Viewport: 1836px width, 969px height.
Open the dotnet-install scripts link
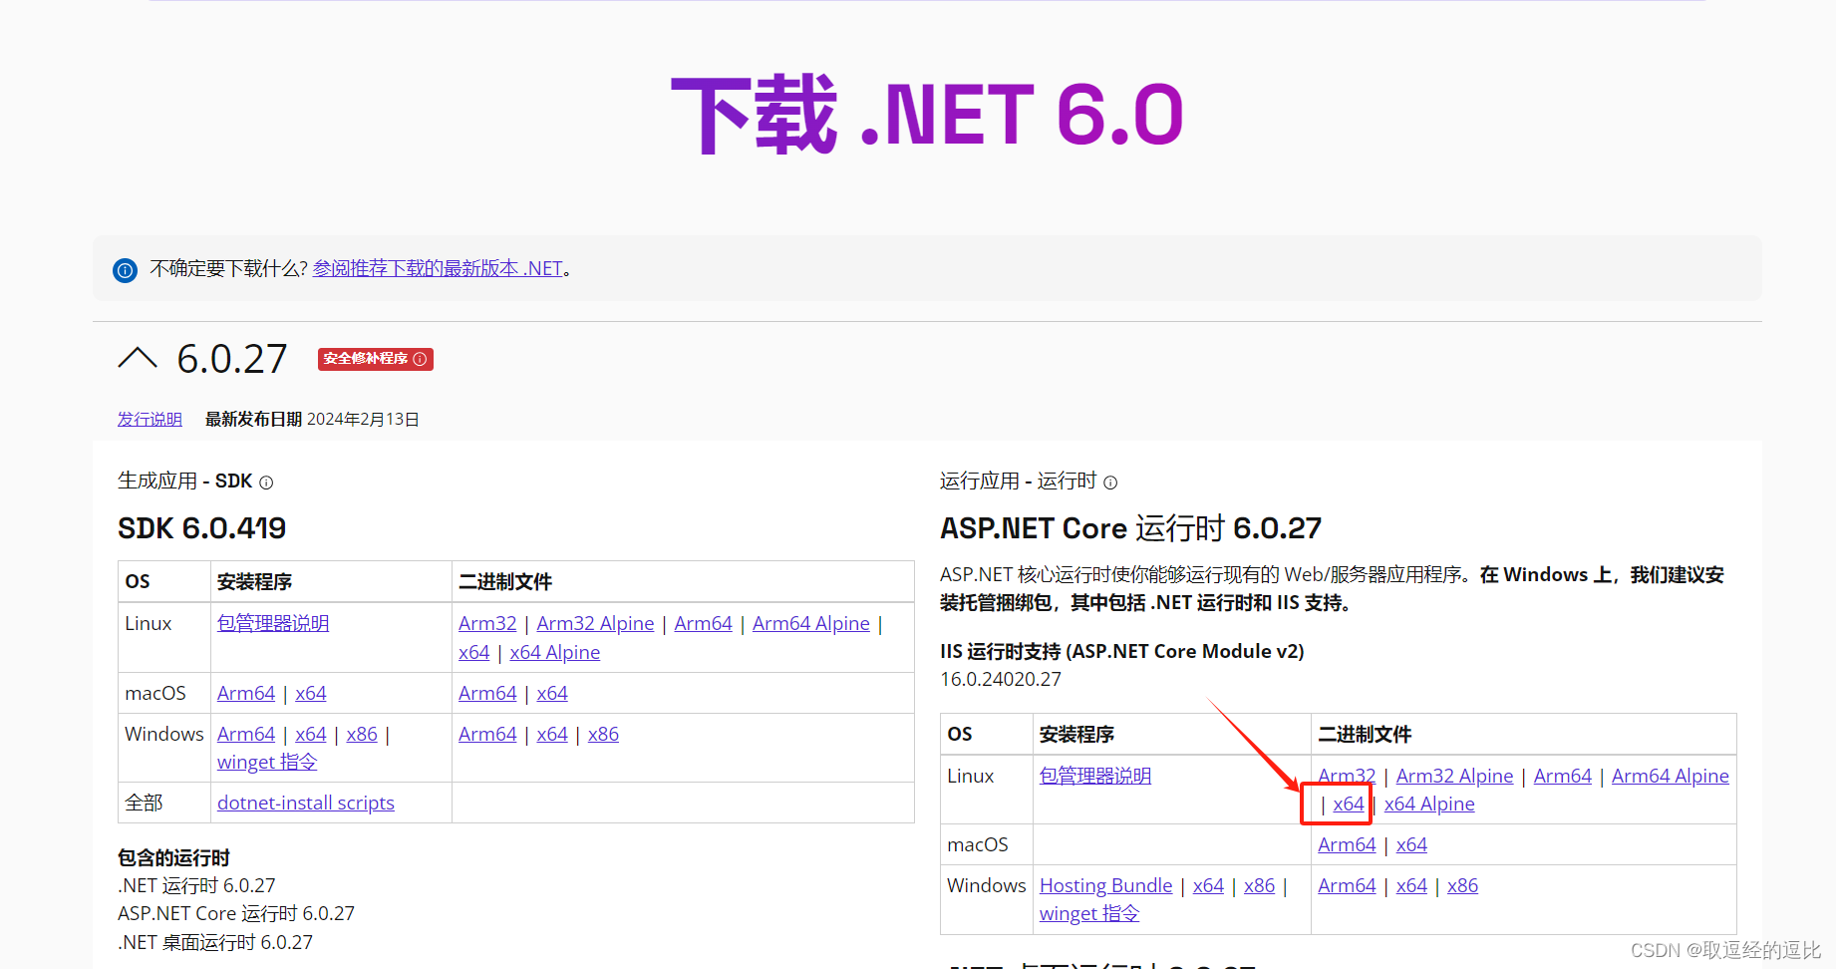(x=305, y=803)
